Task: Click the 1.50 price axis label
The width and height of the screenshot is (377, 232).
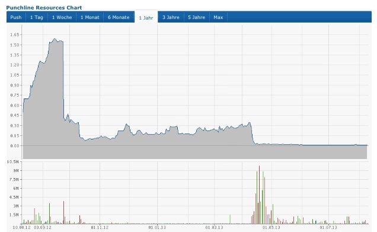Action: 14,45
